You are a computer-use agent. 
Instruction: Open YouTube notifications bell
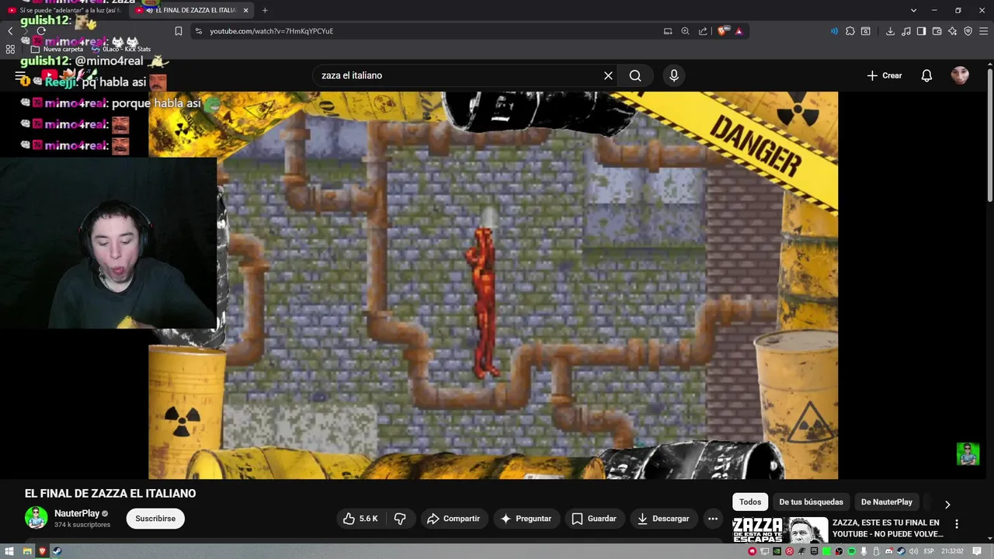pos(926,75)
